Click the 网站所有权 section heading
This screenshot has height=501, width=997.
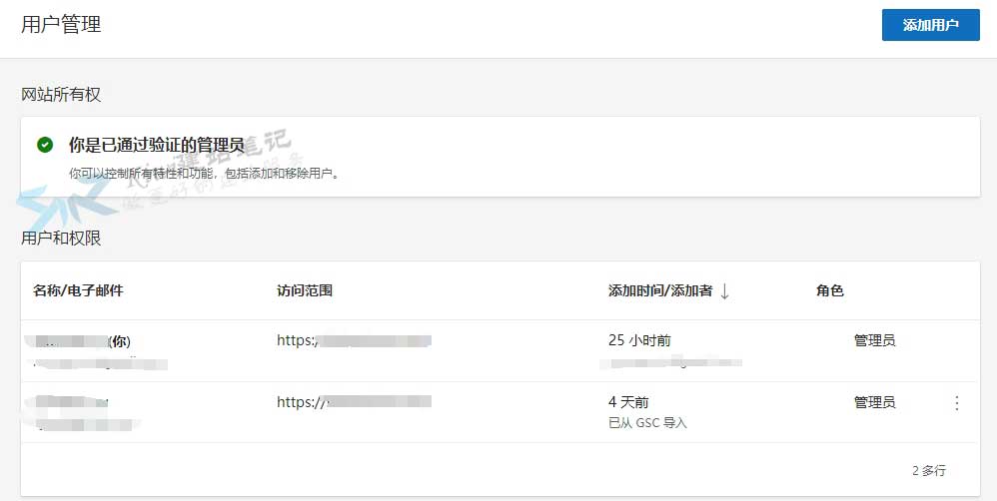(61, 95)
